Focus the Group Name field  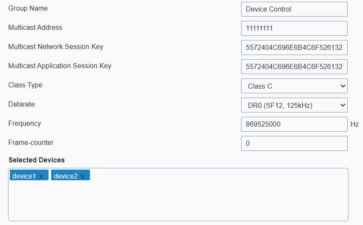coord(294,9)
